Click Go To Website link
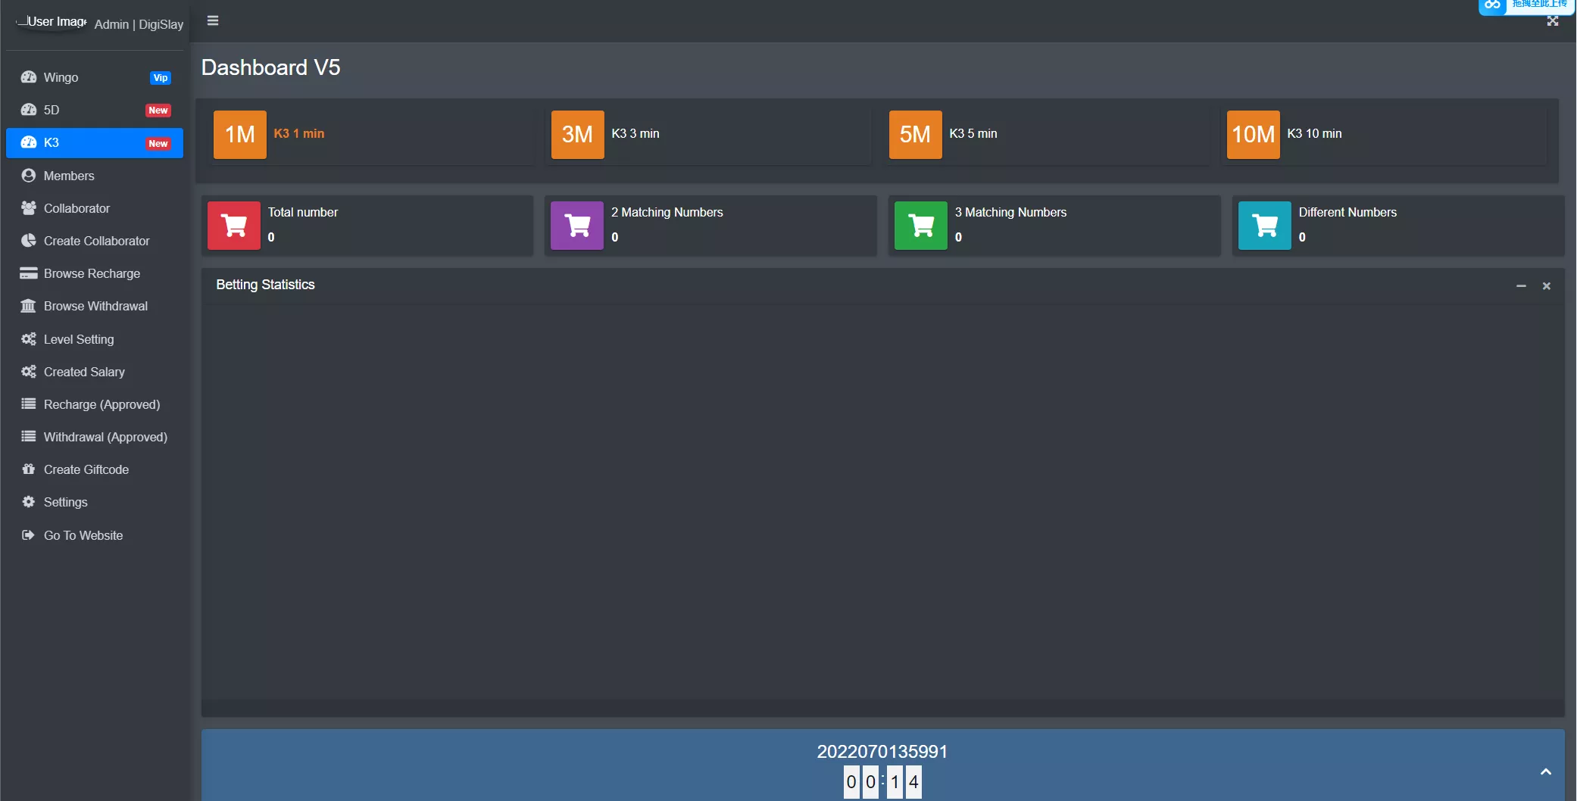The height and width of the screenshot is (801, 1577). [83, 535]
